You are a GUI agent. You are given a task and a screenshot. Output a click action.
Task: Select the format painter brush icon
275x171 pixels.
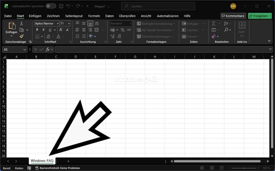click(21, 36)
